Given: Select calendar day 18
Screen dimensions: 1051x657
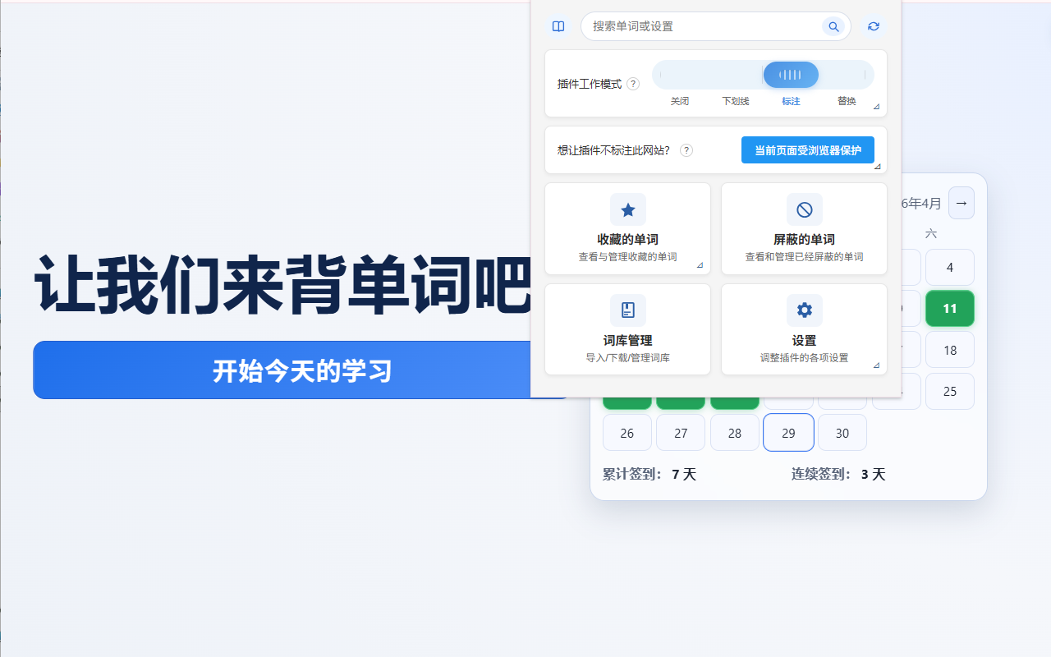Looking at the screenshot, I should pos(950,350).
